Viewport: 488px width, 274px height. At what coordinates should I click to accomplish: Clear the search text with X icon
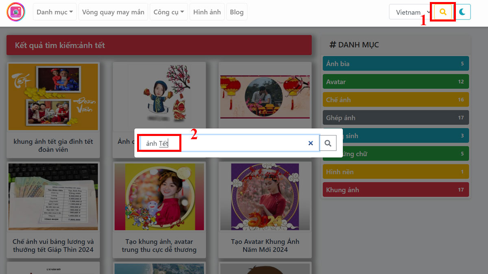[x=311, y=143]
